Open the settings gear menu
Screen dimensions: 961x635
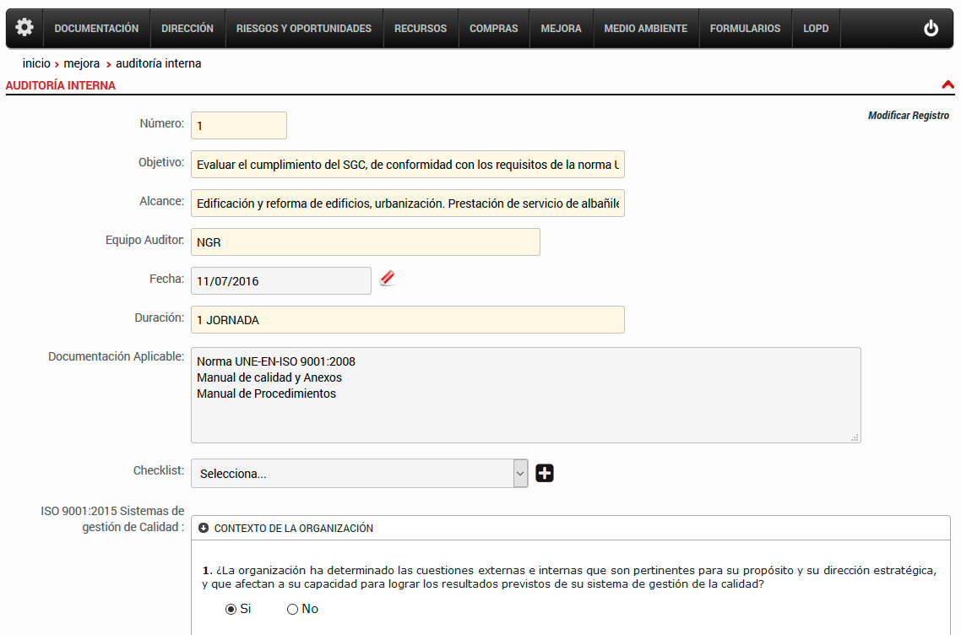point(24,28)
